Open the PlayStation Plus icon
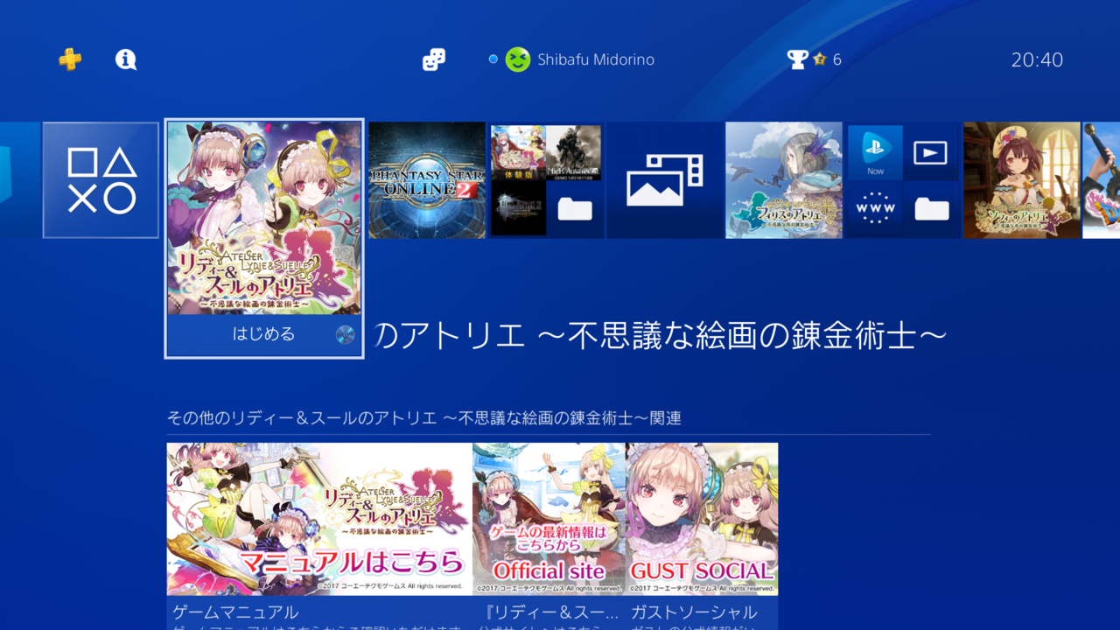 [x=70, y=59]
